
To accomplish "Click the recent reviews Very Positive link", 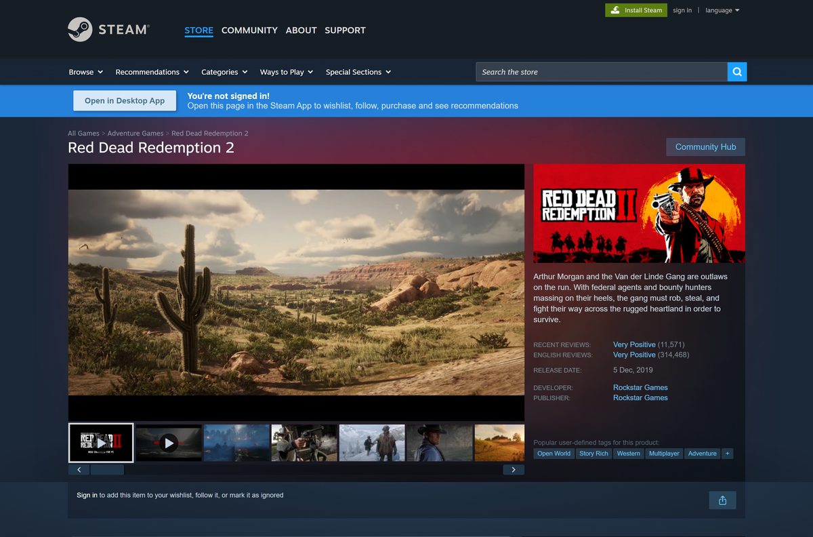I will 634,344.
